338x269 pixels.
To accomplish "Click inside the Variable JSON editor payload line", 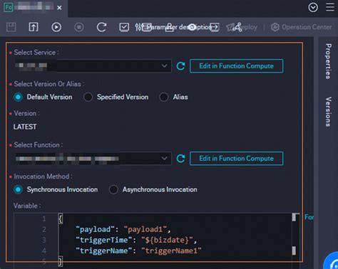I will (123, 229).
